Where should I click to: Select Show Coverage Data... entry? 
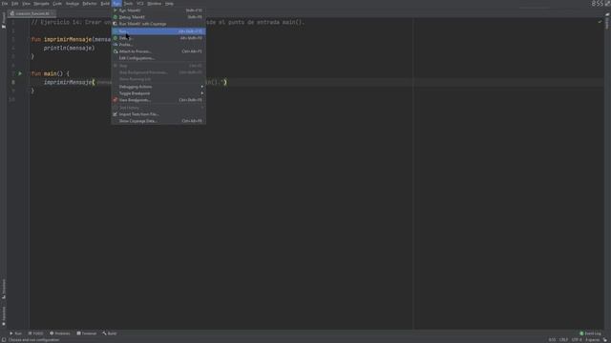pos(158,121)
